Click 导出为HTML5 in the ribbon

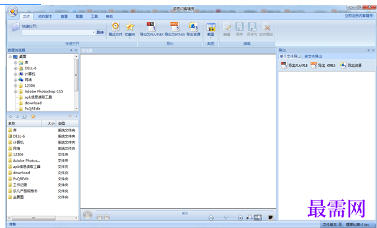click(175, 29)
